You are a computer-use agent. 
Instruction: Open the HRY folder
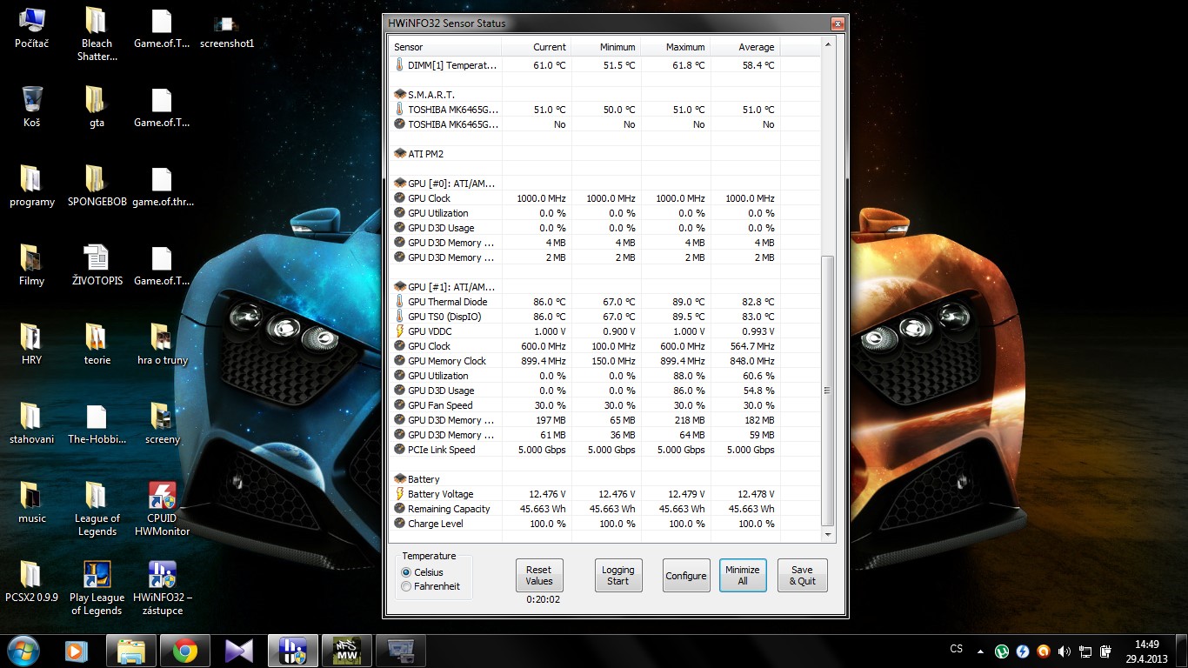pyautogui.click(x=31, y=345)
